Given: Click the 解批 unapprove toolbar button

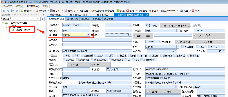Looking at the screenshot, I should 130,11.
